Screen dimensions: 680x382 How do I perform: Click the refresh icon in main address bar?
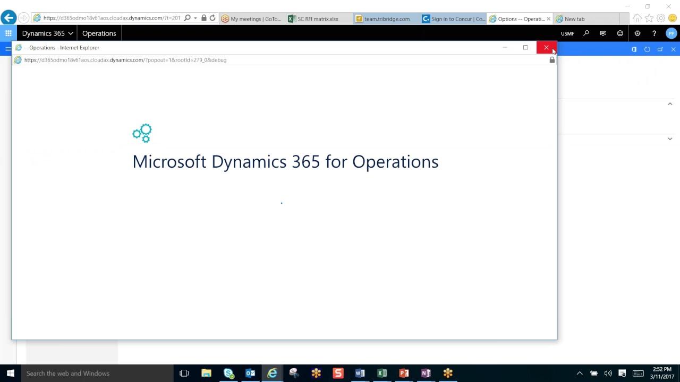pos(212,18)
